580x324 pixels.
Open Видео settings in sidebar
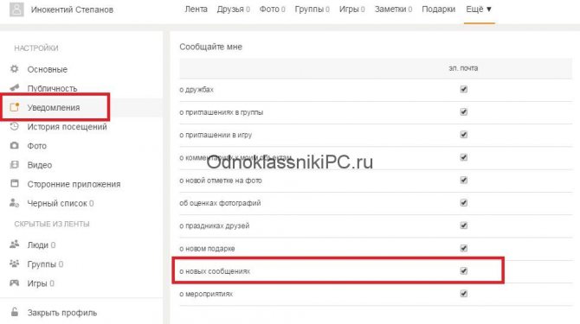(40, 165)
